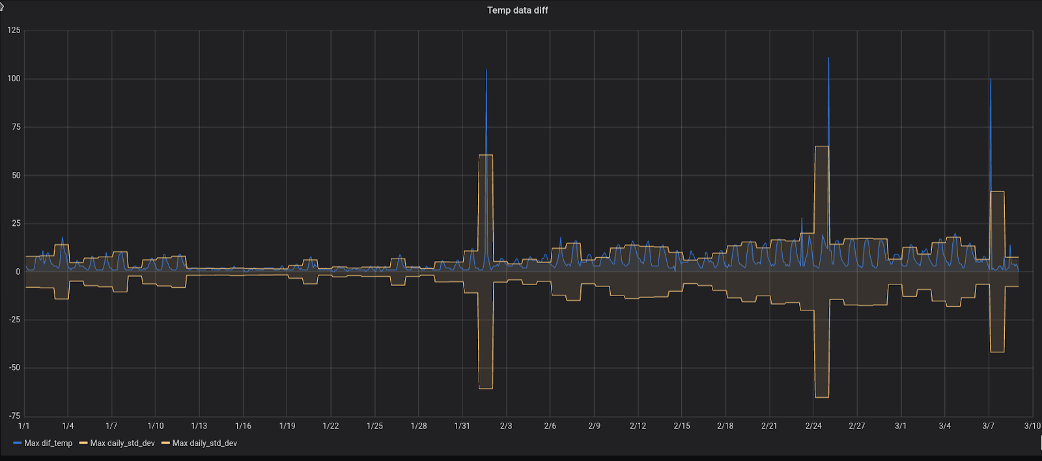This screenshot has height=461, width=1042.
Task: Click the x-axis date label '1/7'
Action: pos(111,426)
